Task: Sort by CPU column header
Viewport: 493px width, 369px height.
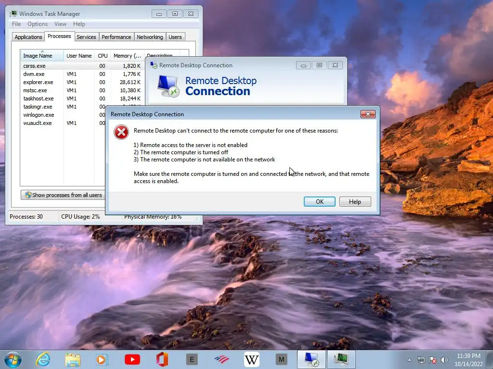Action: click(103, 56)
